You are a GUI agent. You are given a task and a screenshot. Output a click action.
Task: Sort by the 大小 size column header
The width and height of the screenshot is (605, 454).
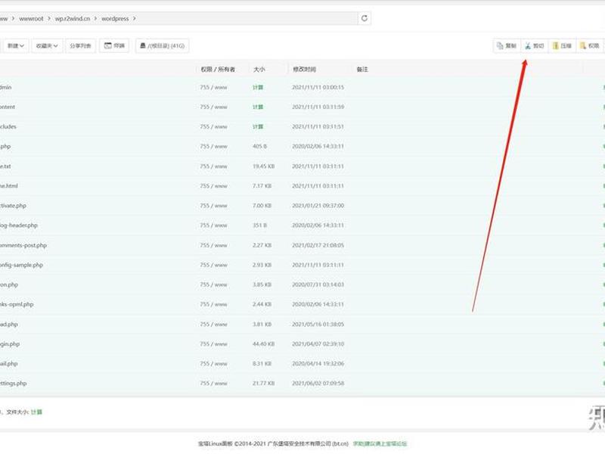(x=259, y=70)
